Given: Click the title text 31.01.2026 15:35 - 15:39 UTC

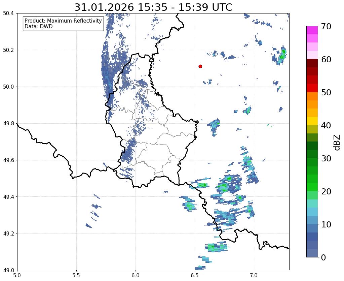Looking at the screenshot, I should (153, 7).
